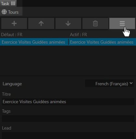The image size is (136, 139).
Task: Click the globe icon beside Tours
Action: (4, 12)
